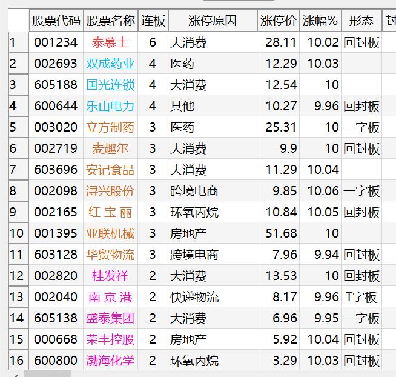Click 连板 value 6 for 泰慕士

(x=153, y=42)
